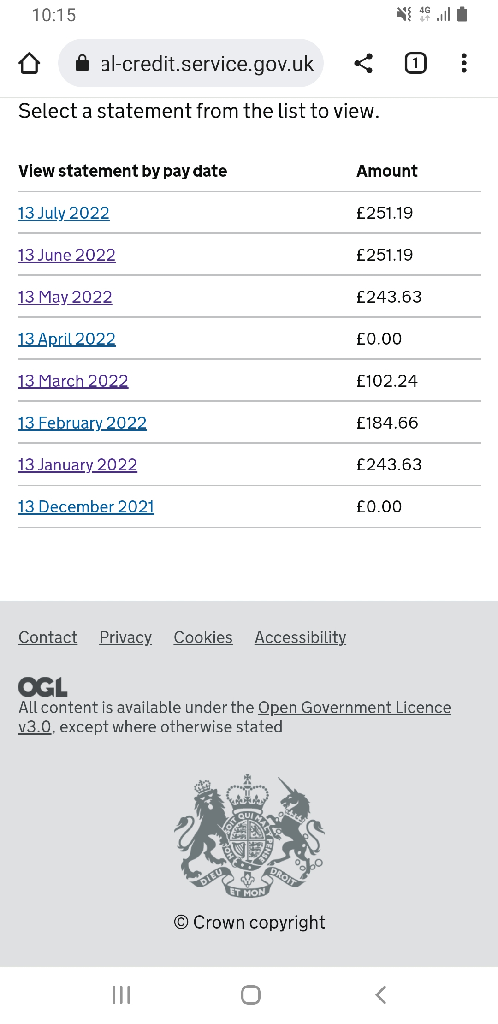Open the 13 July 2022 statement
This screenshot has height=1024, width=498.
click(x=64, y=213)
